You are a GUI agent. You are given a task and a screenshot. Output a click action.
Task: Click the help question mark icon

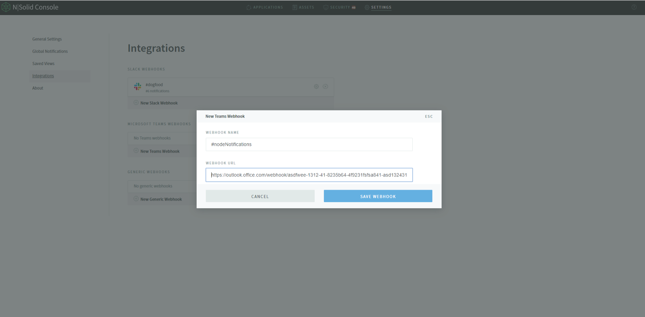click(634, 7)
